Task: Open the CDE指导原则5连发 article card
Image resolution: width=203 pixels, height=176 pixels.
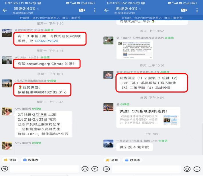Action: click(148, 117)
